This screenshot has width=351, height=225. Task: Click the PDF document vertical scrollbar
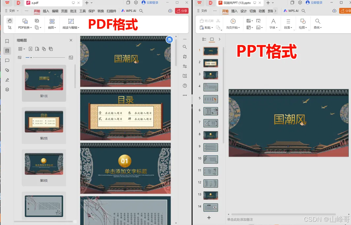[x=176, y=53]
